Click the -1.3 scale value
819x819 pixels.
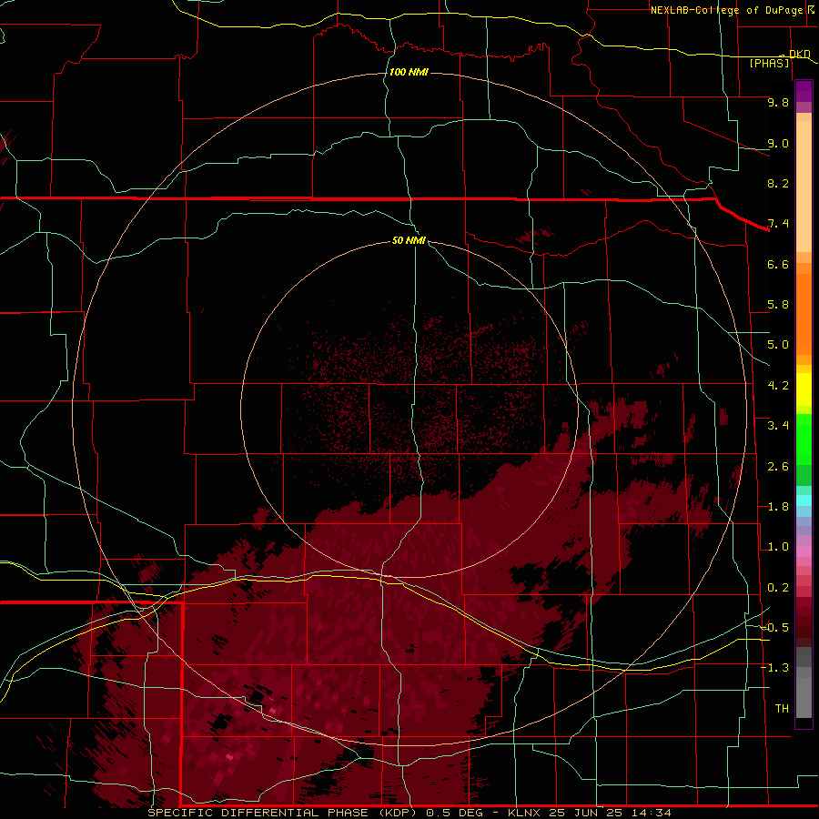[774, 668]
